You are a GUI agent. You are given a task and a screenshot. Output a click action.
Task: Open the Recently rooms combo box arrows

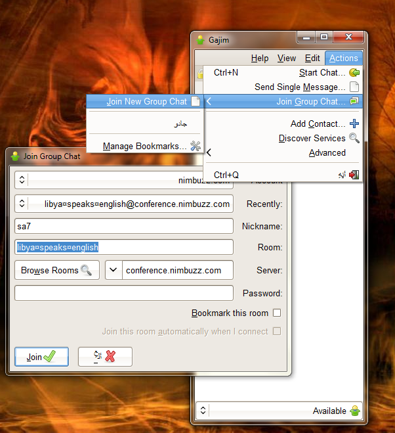(22, 204)
